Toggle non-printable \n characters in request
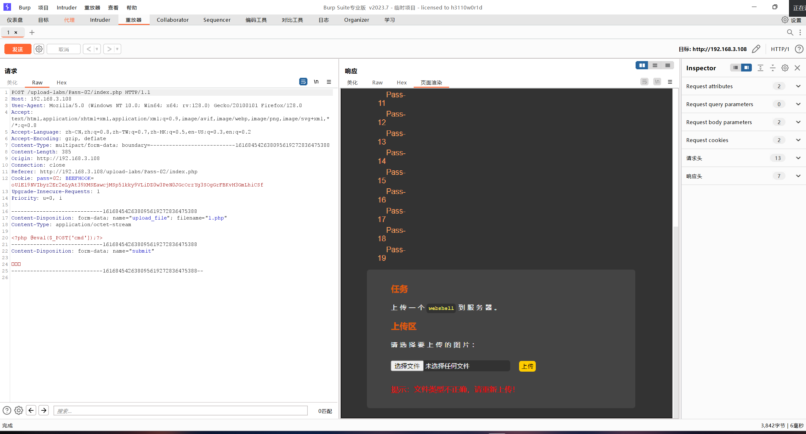 (316, 82)
